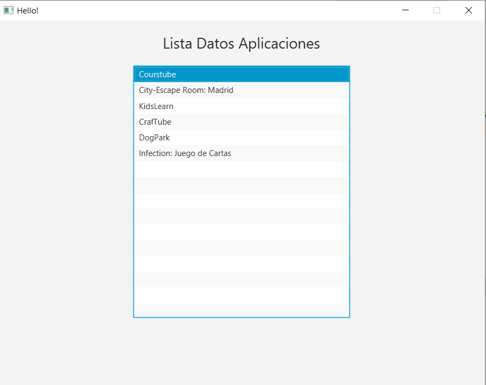Minimize the Hello! window

click(404, 10)
